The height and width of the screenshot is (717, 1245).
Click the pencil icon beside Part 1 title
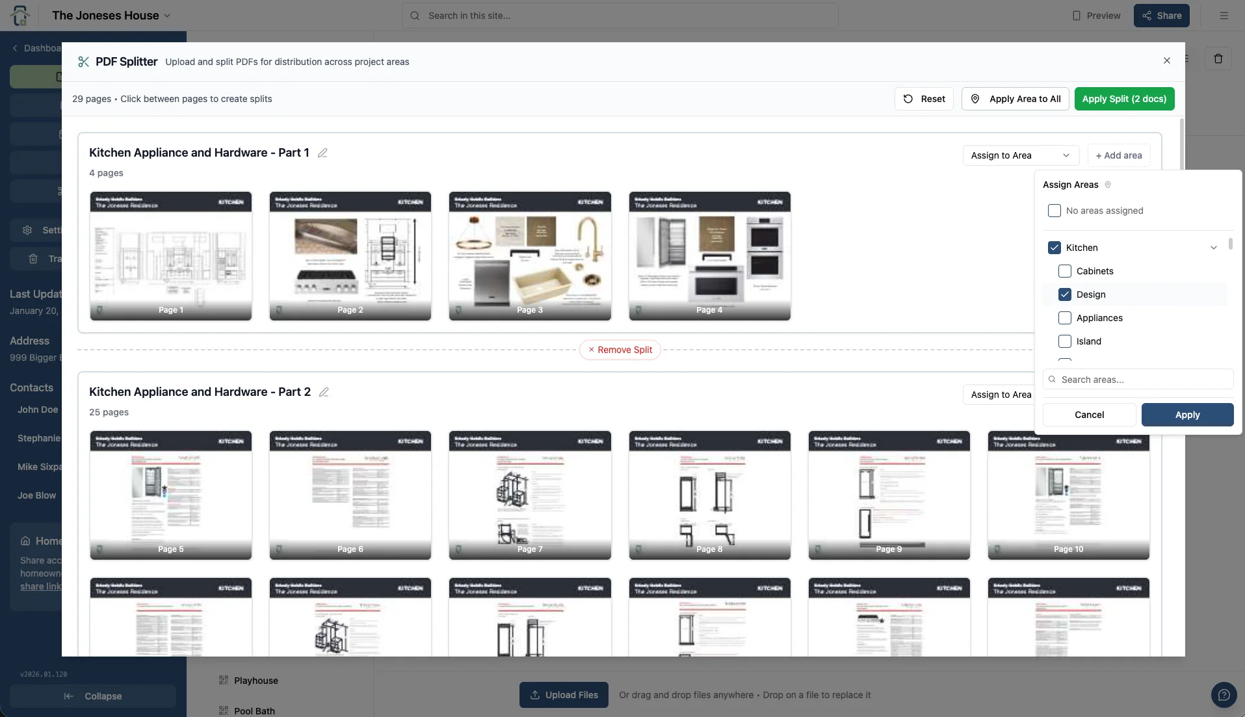click(322, 153)
